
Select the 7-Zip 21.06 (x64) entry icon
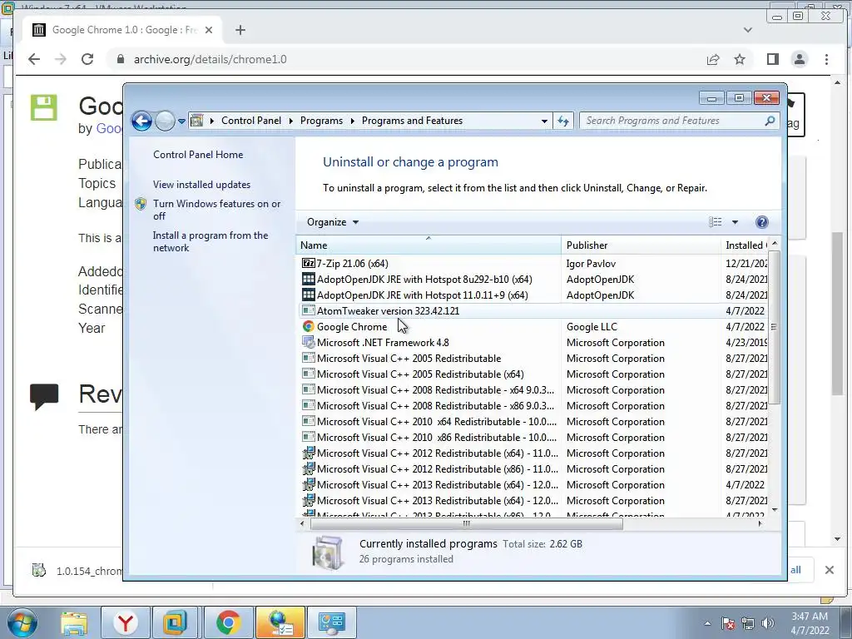tap(308, 263)
